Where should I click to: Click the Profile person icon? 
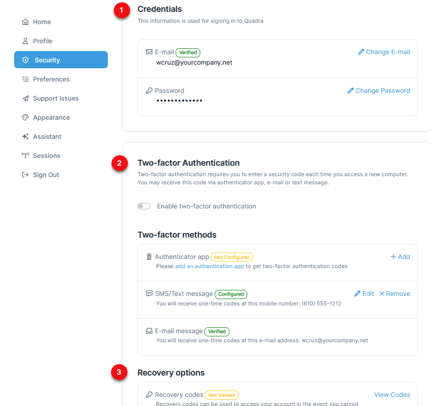25,41
